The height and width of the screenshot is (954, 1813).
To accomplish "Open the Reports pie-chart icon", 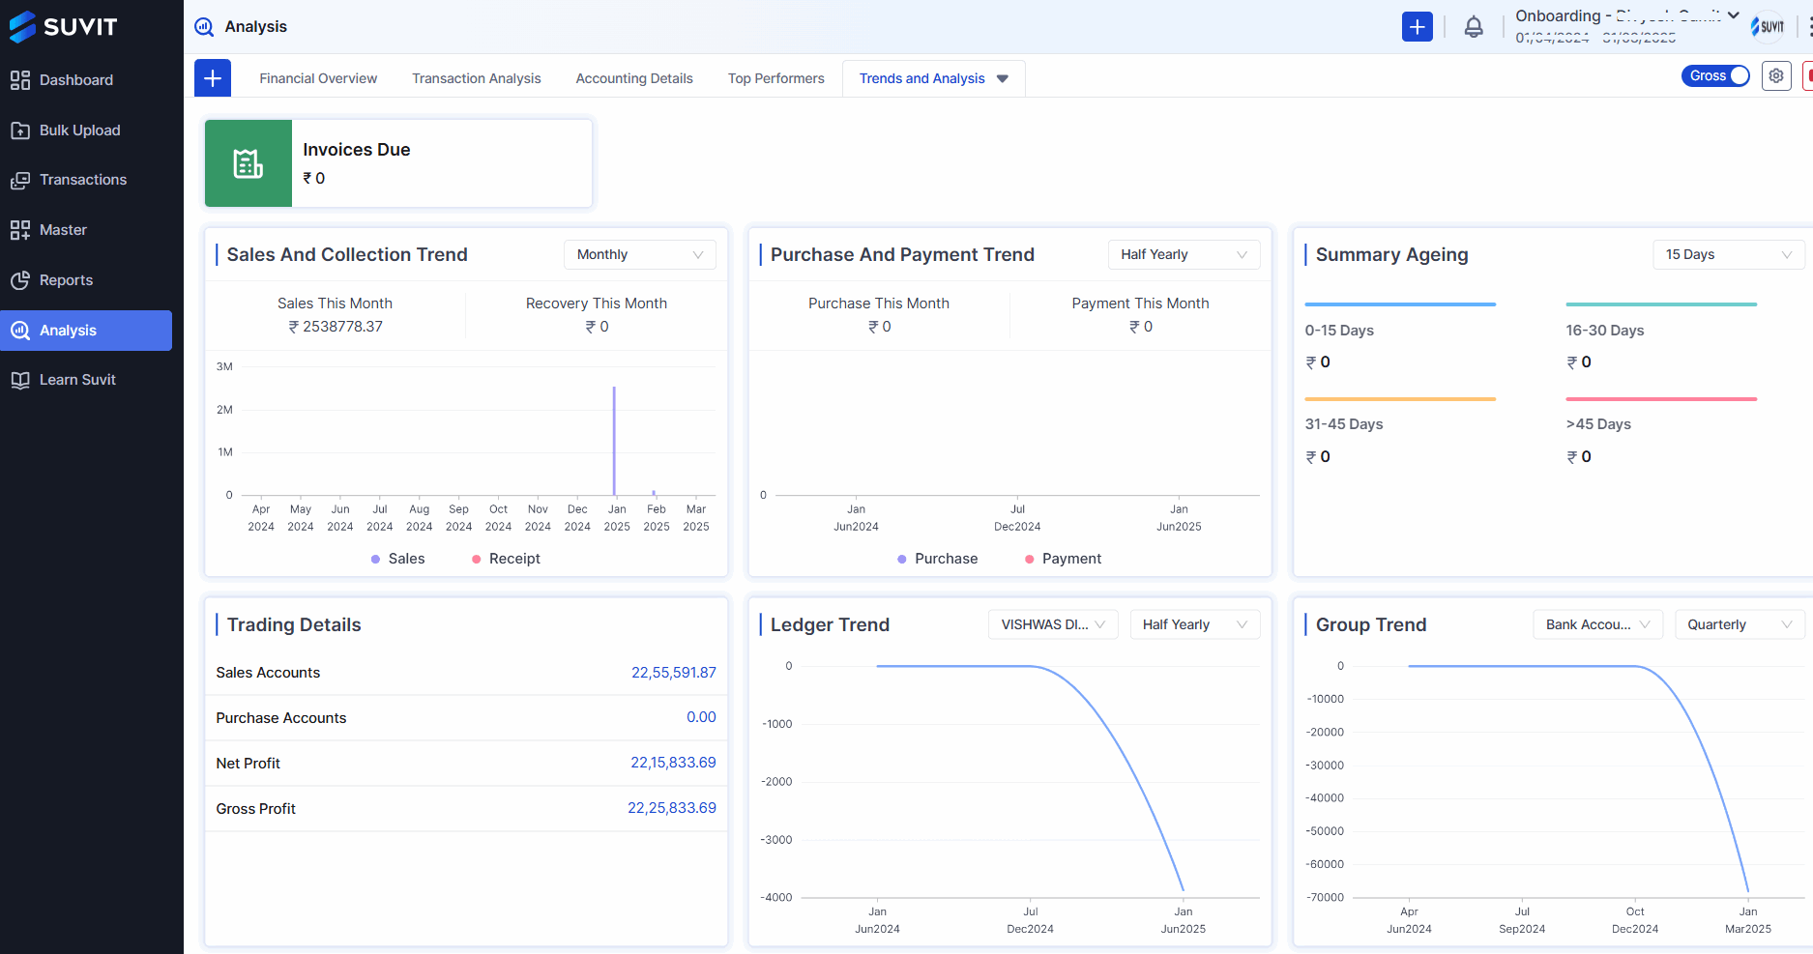I will click(20, 280).
